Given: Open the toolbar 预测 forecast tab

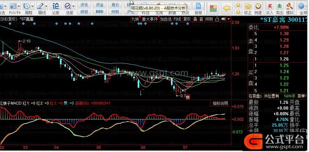Looking at the screenshot, I should [115, 12].
